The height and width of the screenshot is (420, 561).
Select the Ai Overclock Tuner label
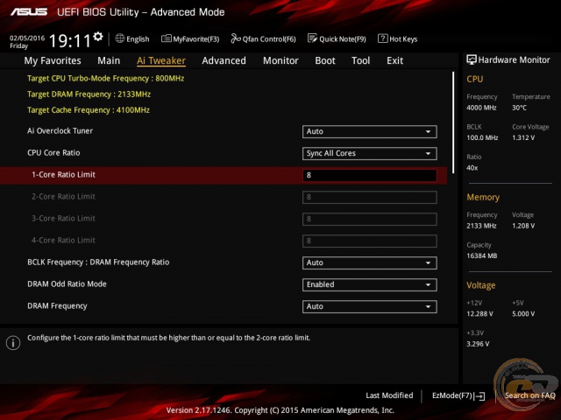pyautogui.click(x=60, y=130)
